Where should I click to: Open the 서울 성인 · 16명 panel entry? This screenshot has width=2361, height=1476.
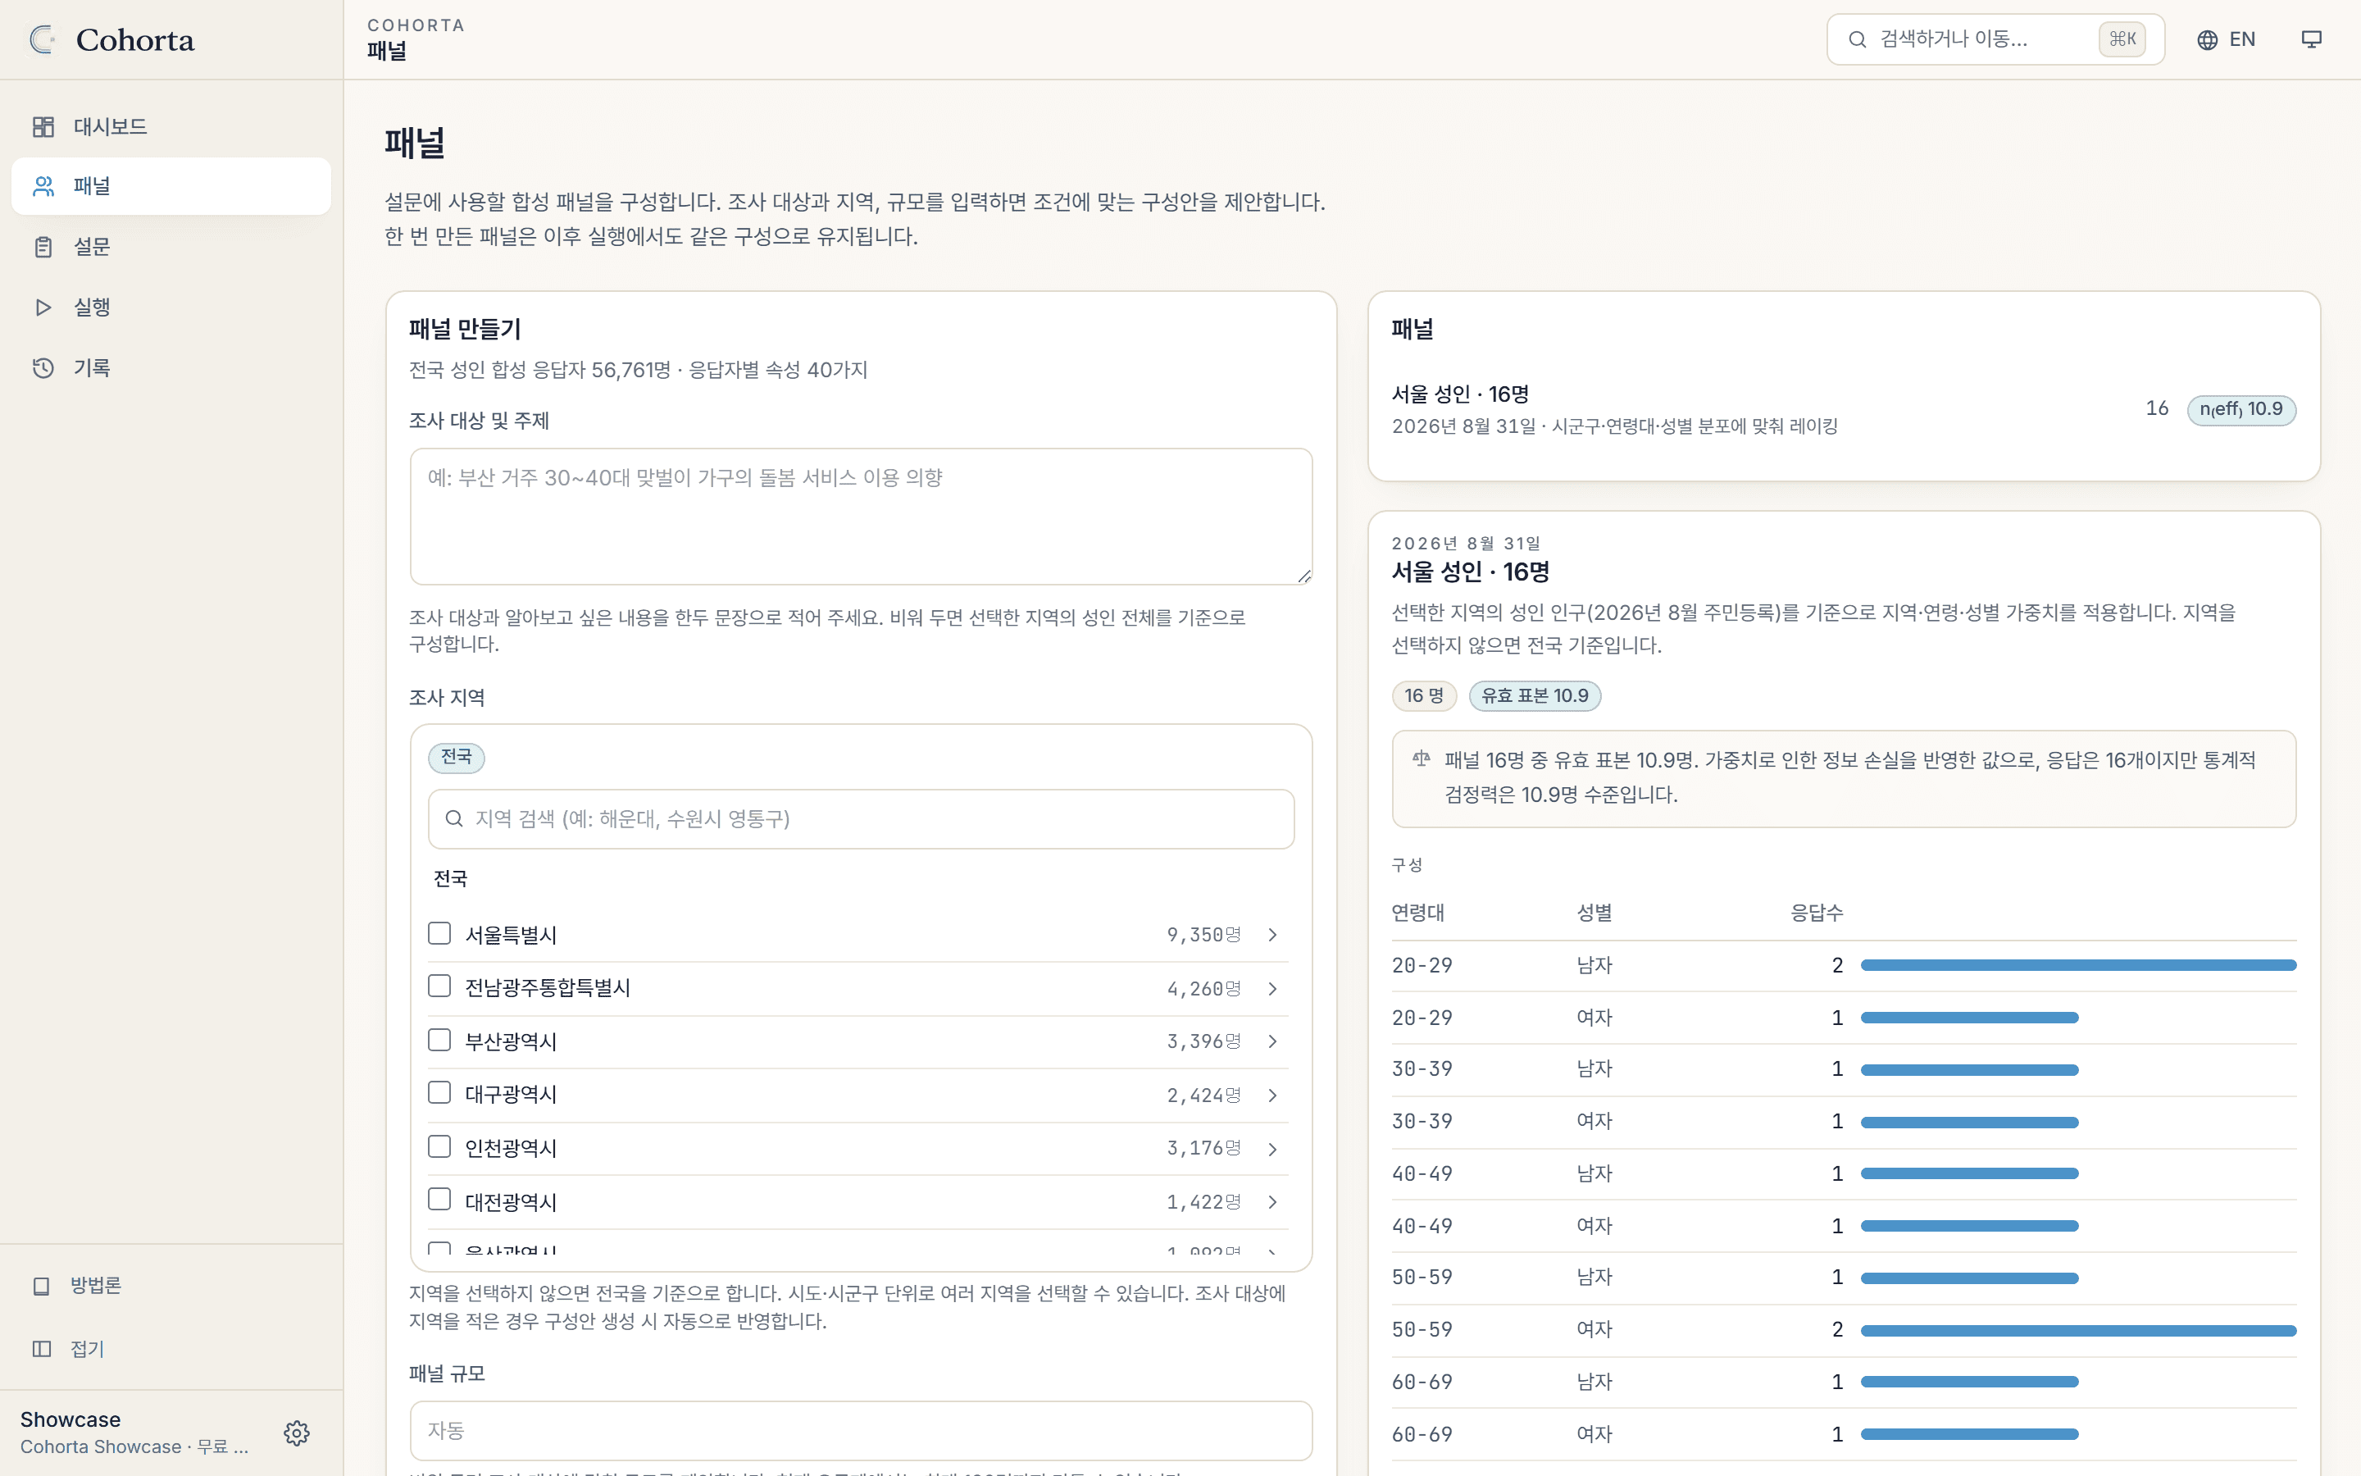point(1843,409)
